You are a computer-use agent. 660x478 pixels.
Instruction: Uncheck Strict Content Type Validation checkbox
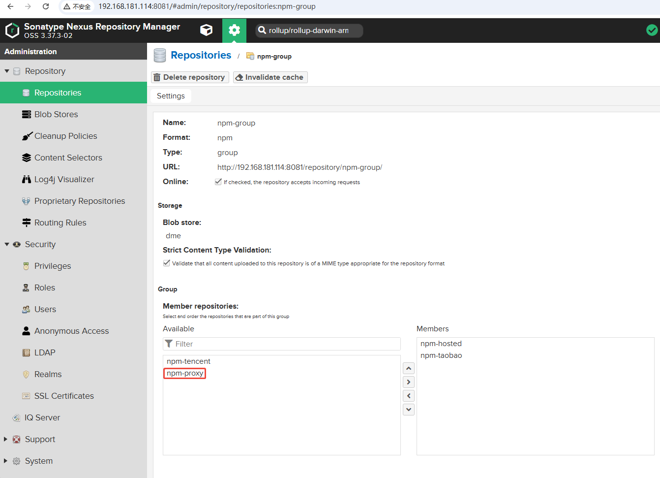pyautogui.click(x=167, y=263)
